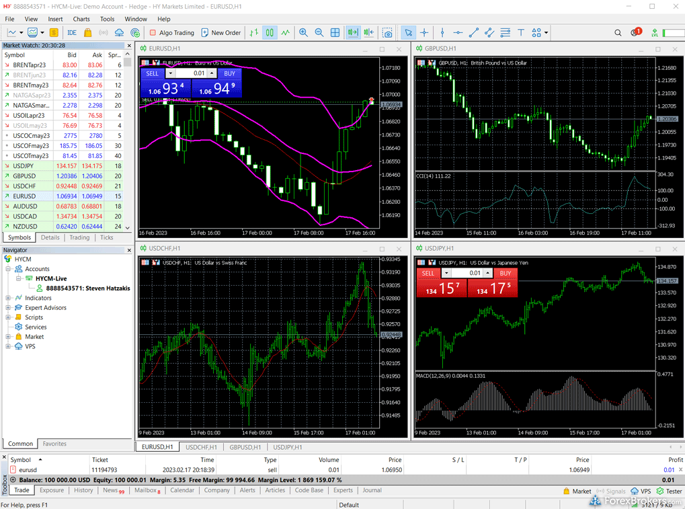Viewport: 685px width, 509px height.
Task: Zoom out on the chart
Action: [x=319, y=33]
